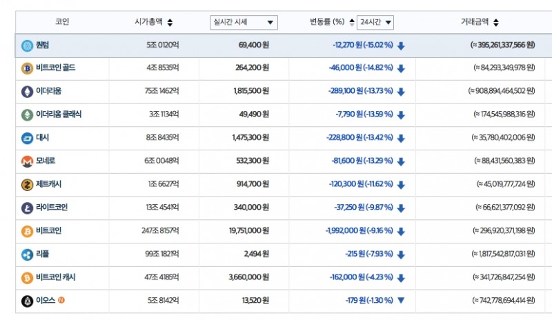Click the price 264,200 원
Viewport: 552px width, 320px height.
pos(252,68)
